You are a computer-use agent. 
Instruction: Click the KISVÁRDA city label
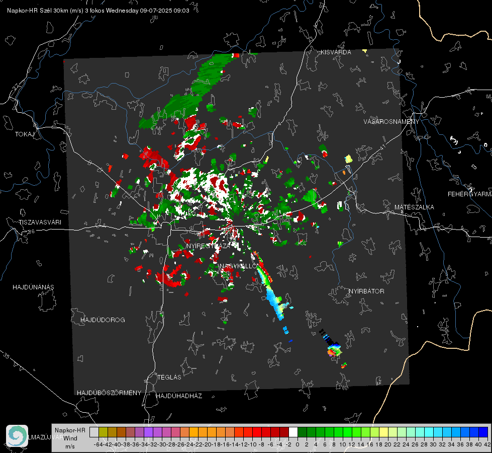[335, 52]
